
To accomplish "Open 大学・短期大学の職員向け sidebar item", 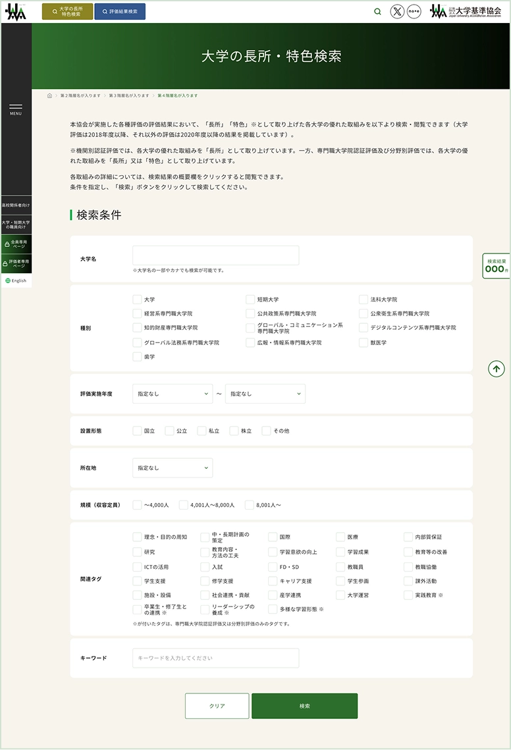I will point(16,225).
